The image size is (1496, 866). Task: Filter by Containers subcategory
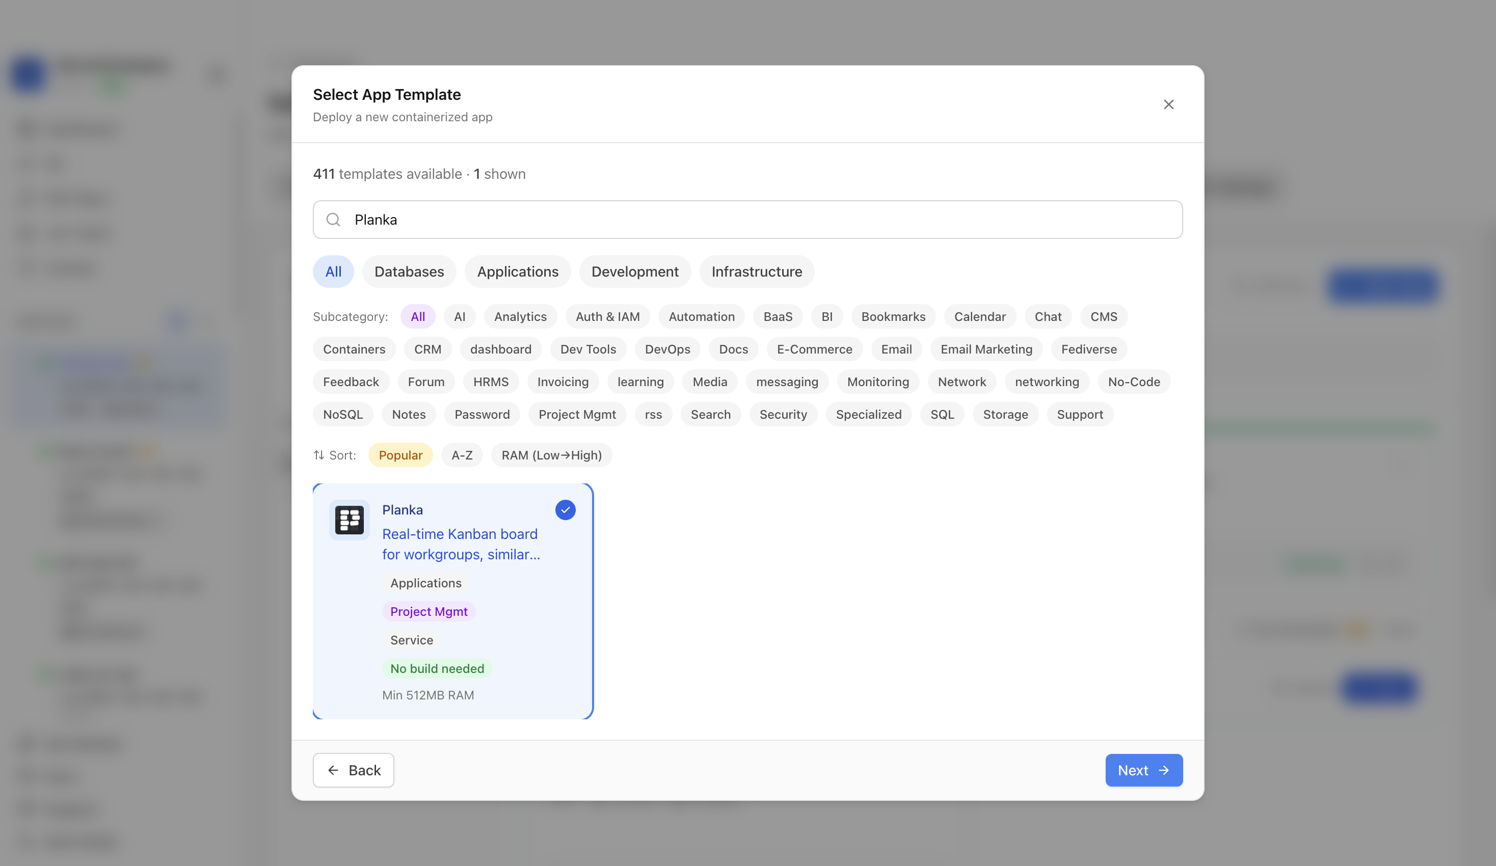[x=354, y=349]
